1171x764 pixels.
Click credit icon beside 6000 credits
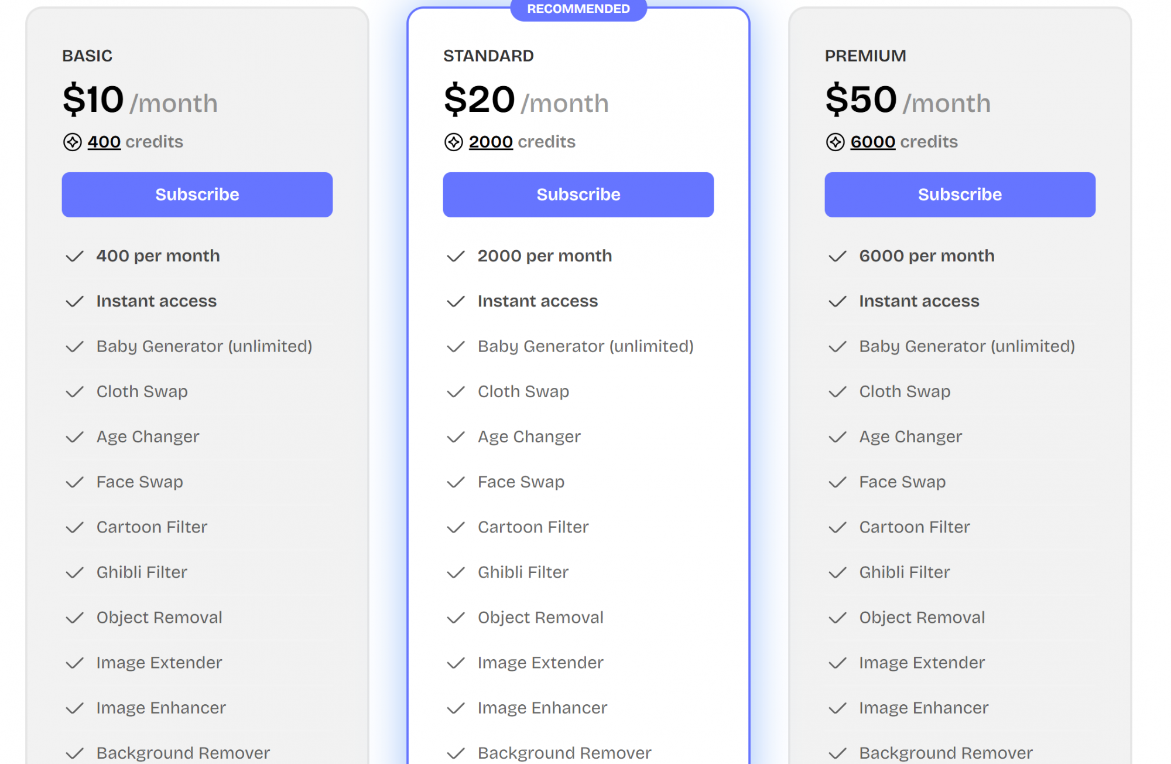[836, 142]
